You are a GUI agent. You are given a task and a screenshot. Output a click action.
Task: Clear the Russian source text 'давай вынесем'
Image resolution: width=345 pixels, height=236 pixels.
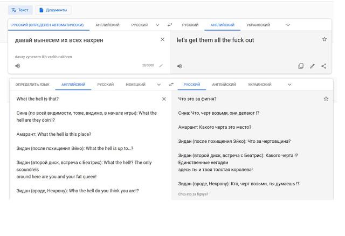[x=162, y=39]
